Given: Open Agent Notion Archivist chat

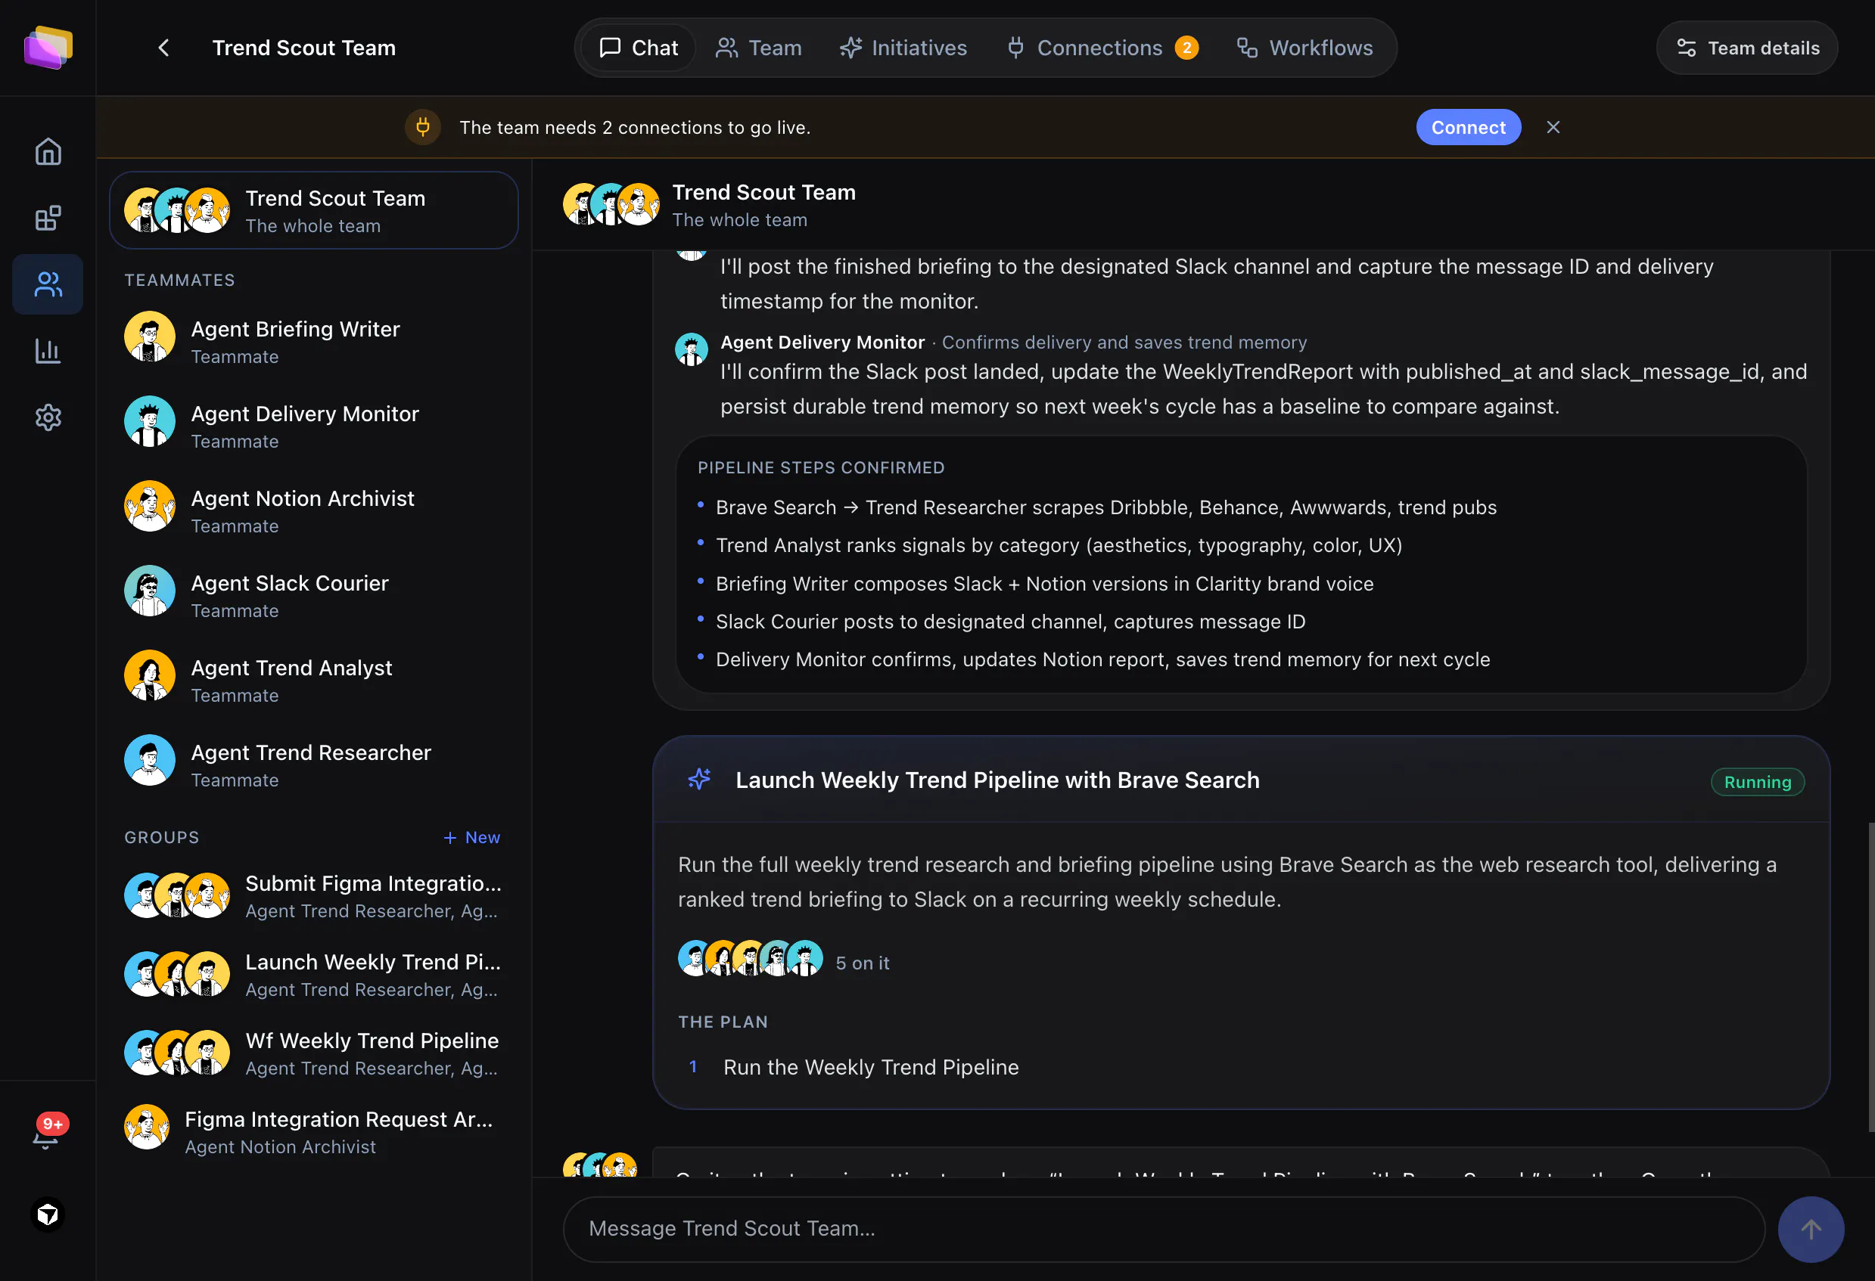Looking at the screenshot, I should (314, 510).
